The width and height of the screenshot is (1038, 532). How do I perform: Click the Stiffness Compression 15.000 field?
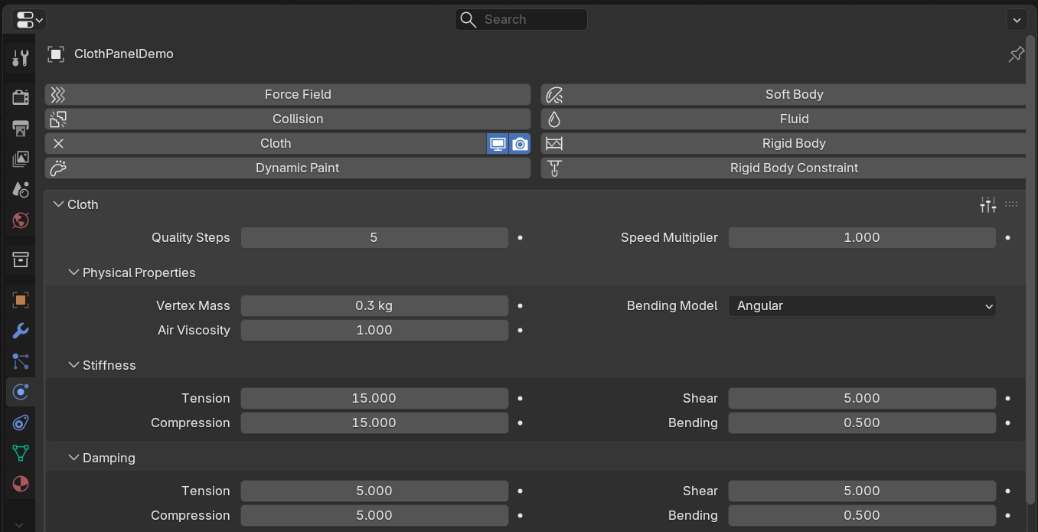point(374,423)
